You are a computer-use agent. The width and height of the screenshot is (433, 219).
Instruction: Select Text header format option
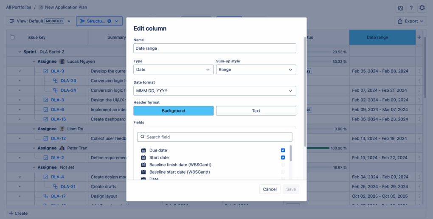pos(256,111)
